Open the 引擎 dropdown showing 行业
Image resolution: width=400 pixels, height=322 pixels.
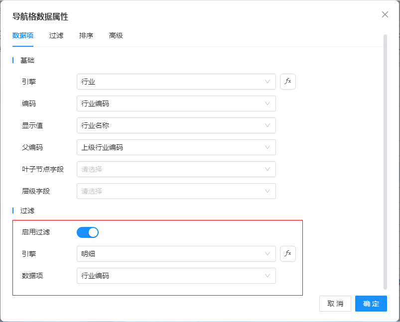pos(176,82)
